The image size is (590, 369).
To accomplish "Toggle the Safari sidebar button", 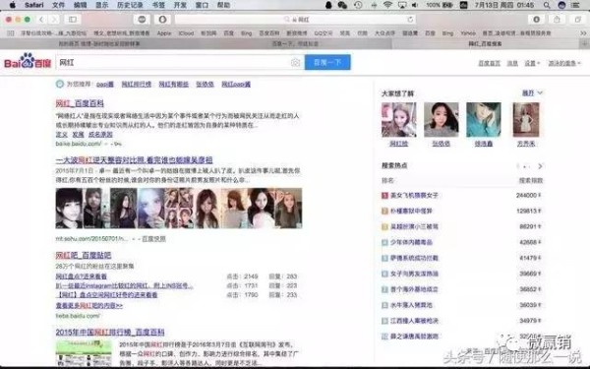I will pos(73,20).
